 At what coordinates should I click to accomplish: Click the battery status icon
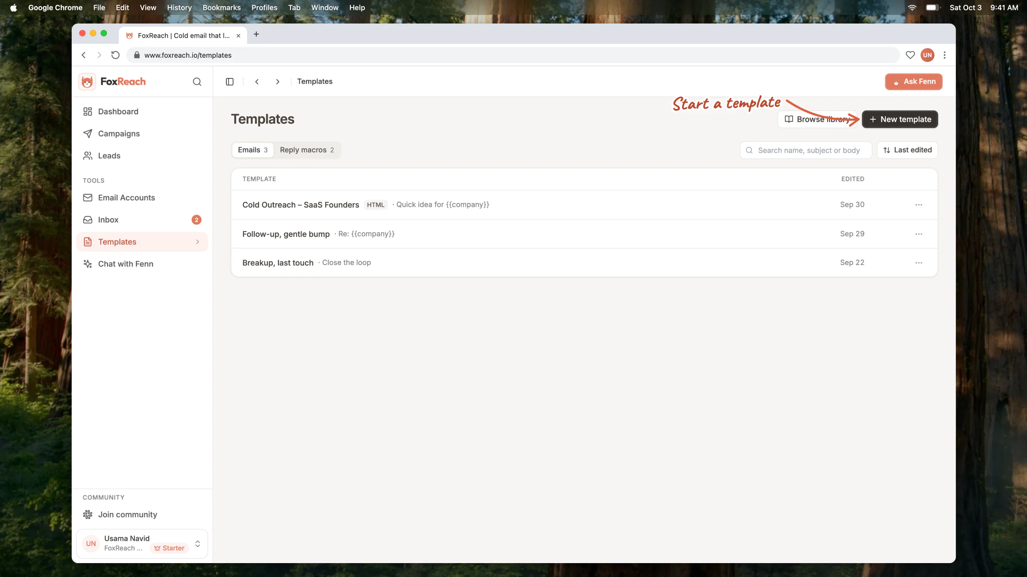(933, 7)
